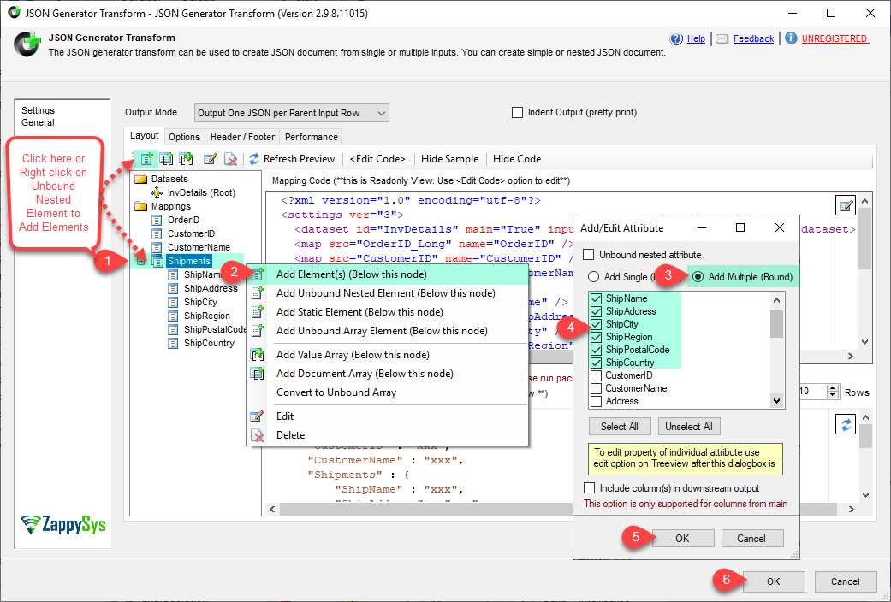The image size is (891, 602).
Task: Click the Add Document Array toolbar icon
Action: [x=166, y=159]
